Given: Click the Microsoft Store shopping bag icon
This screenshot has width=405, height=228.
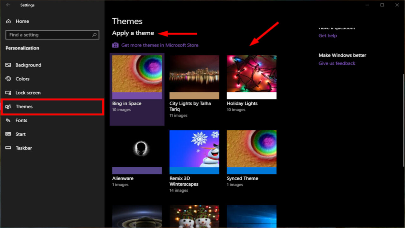Looking at the screenshot, I should (x=115, y=45).
